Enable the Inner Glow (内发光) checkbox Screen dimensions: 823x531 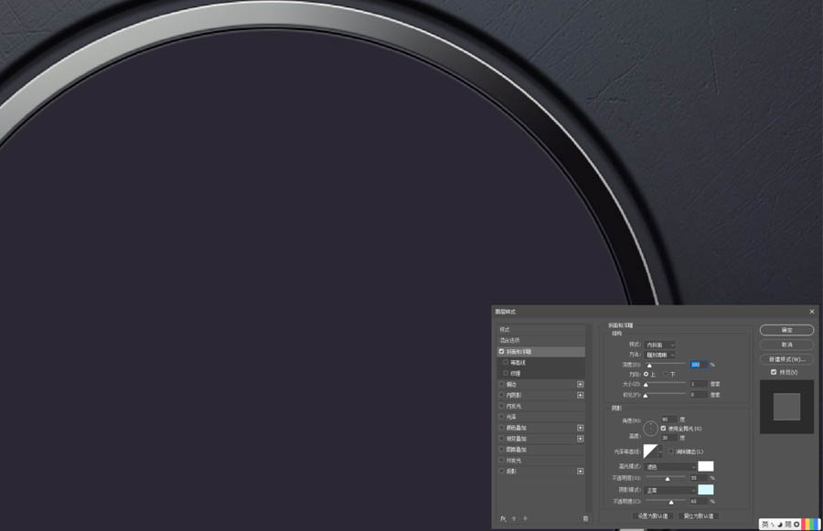[x=501, y=406]
